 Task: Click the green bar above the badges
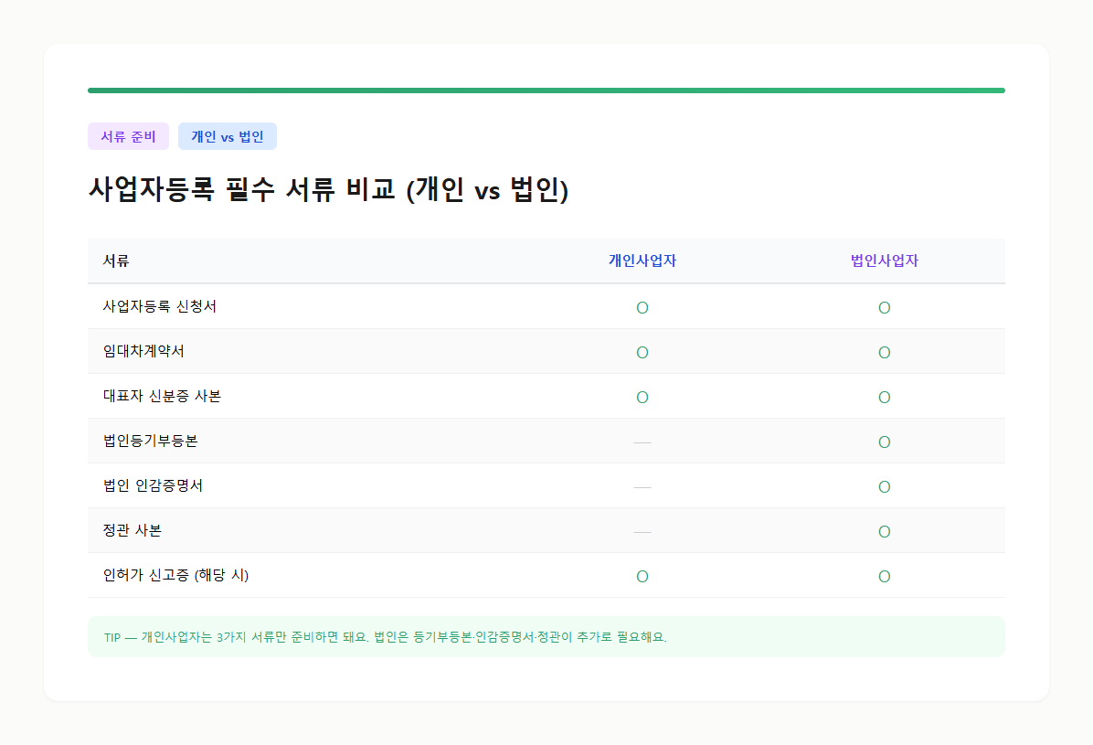click(x=546, y=90)
